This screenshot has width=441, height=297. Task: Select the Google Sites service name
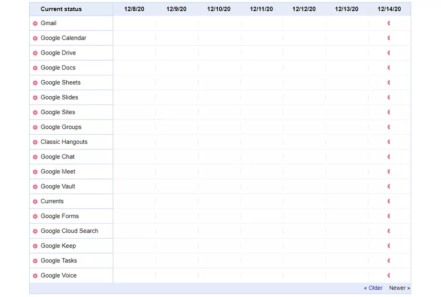[58, 112]
